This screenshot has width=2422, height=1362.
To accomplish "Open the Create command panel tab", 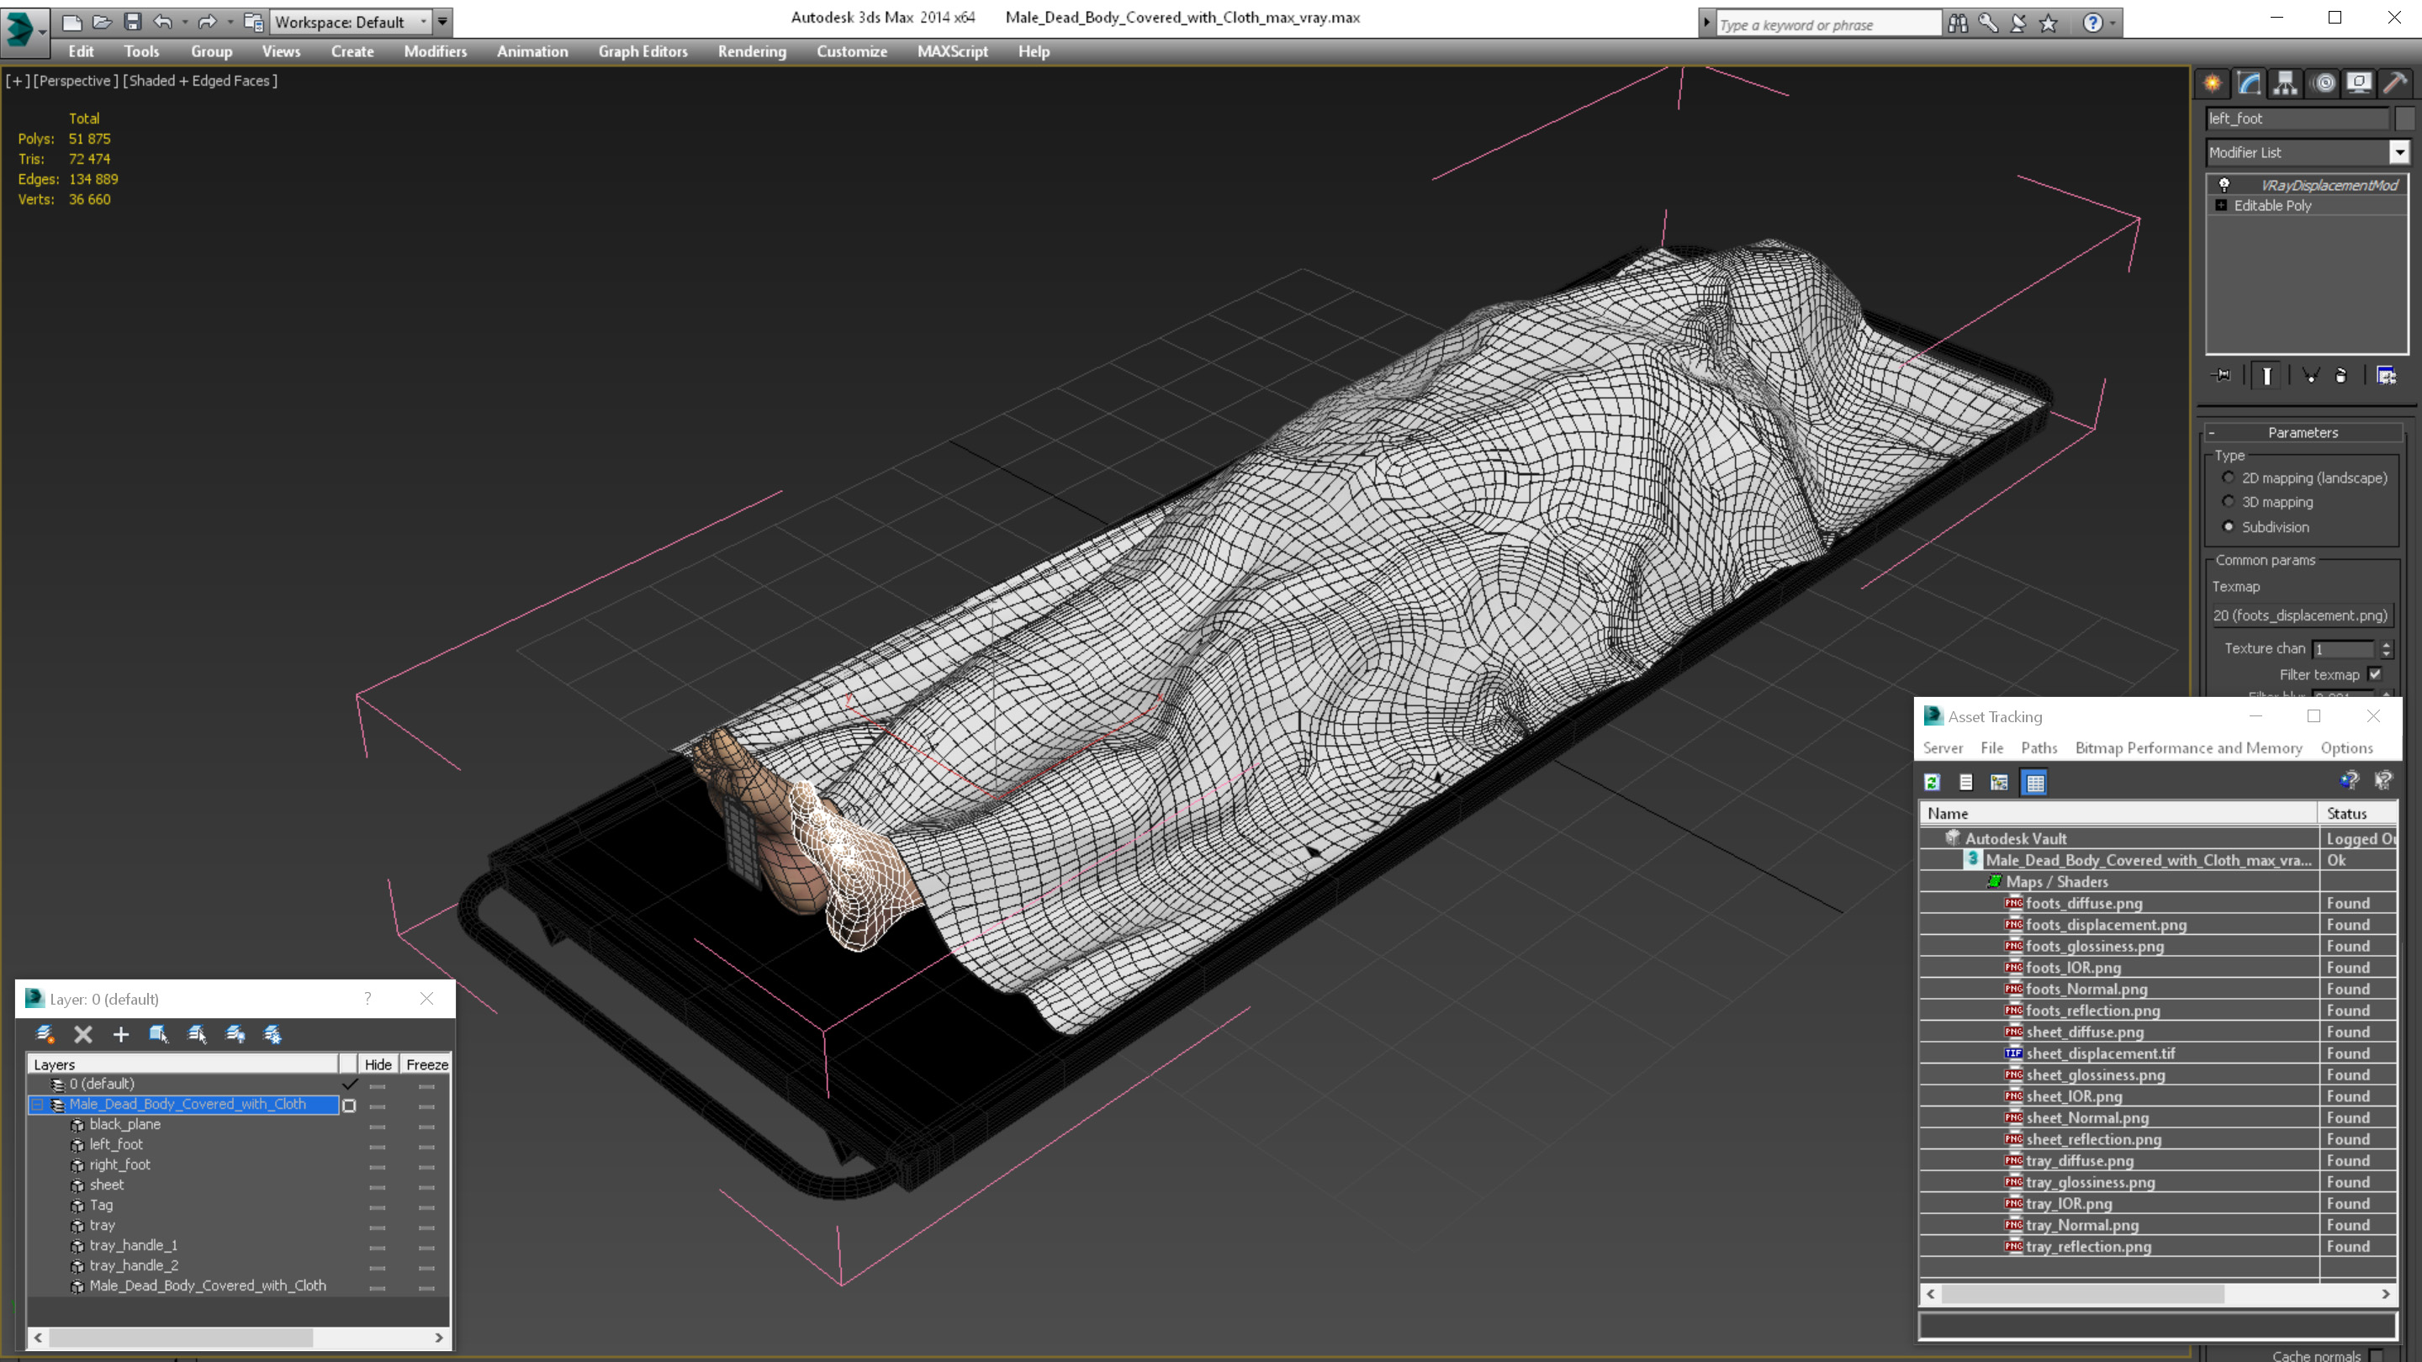I will click(2213, 82).
